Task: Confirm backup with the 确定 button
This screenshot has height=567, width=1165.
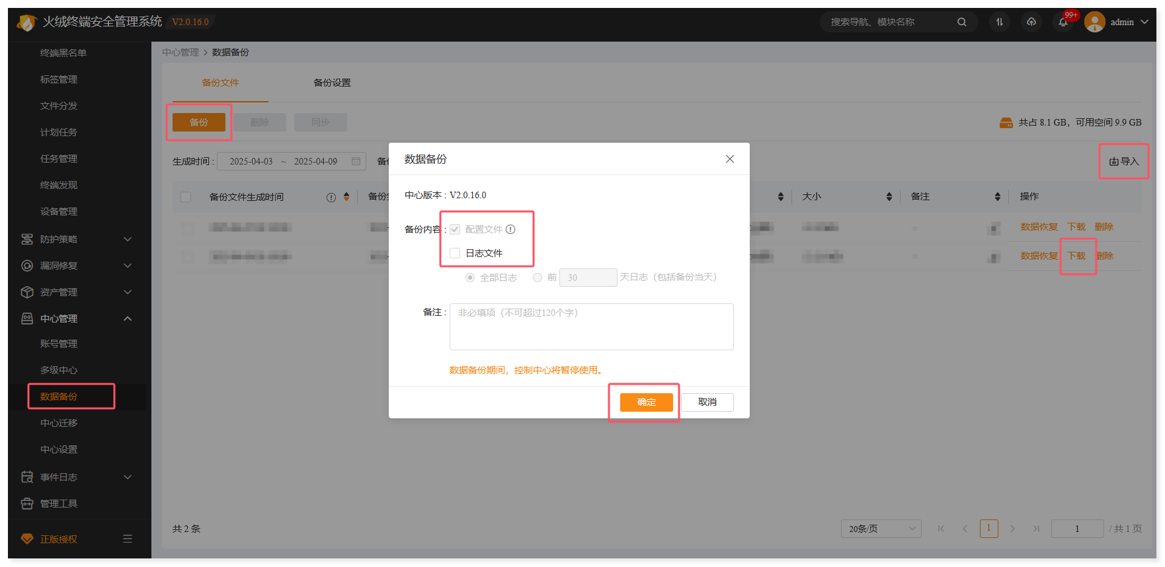Action: 646,402
